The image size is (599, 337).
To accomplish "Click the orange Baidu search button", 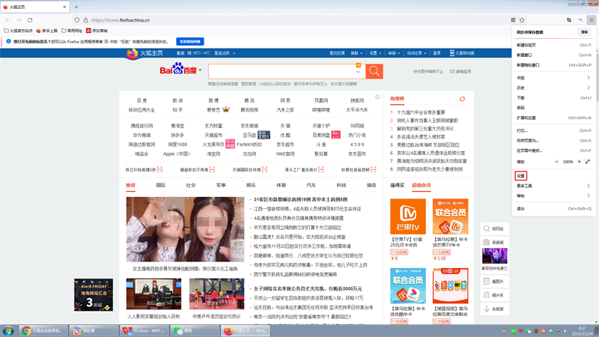I will point(374,71).
